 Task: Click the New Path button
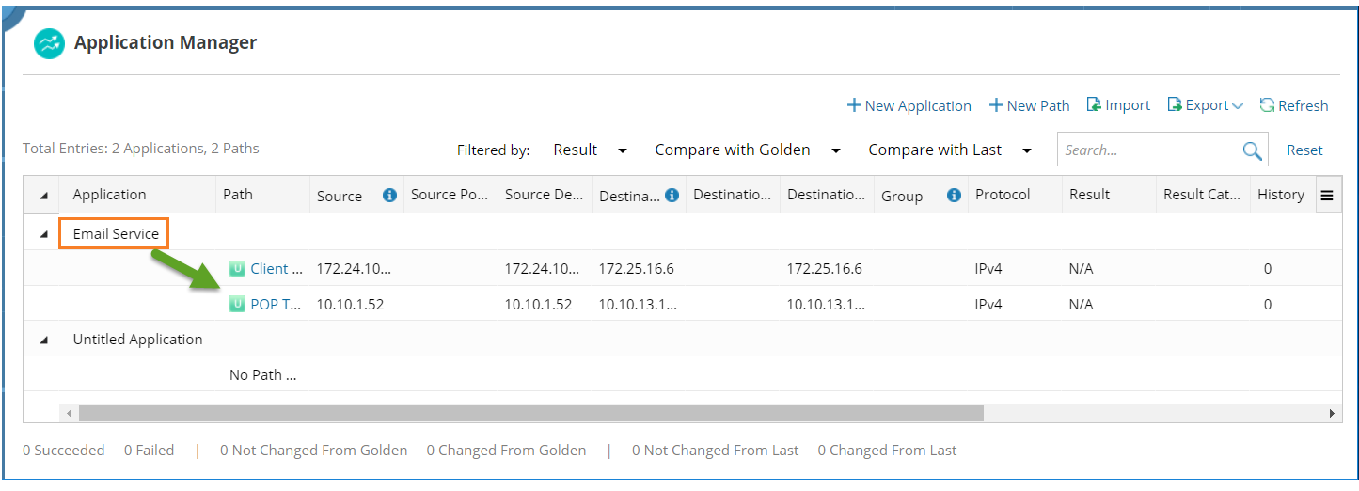point(1029,105)
